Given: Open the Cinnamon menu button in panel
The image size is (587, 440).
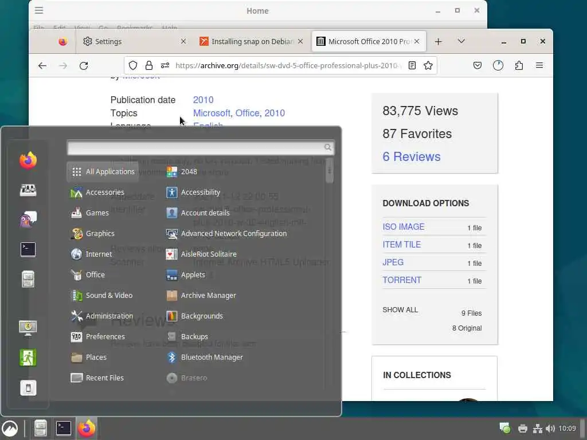Looking at the screenshot, I should (10, 429).
